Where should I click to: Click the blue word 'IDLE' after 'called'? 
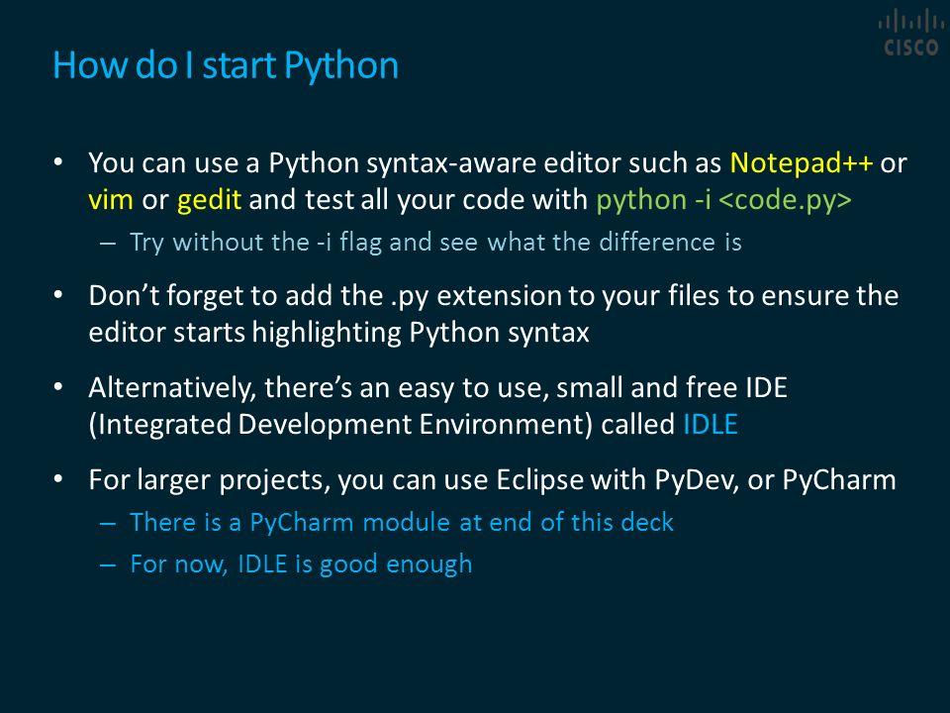(711, 425)
